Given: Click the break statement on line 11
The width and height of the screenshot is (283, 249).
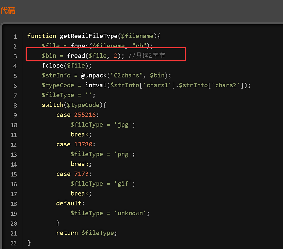Looking at the screenshot, I should click(81, 134).
